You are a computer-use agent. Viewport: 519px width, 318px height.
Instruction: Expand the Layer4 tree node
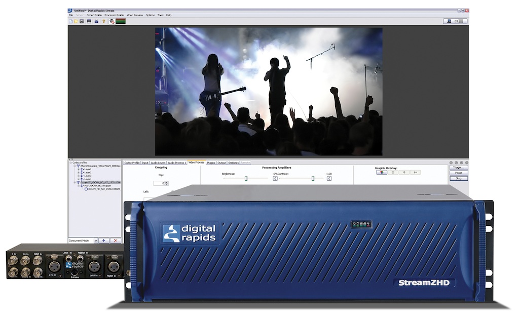click(79, 179)
